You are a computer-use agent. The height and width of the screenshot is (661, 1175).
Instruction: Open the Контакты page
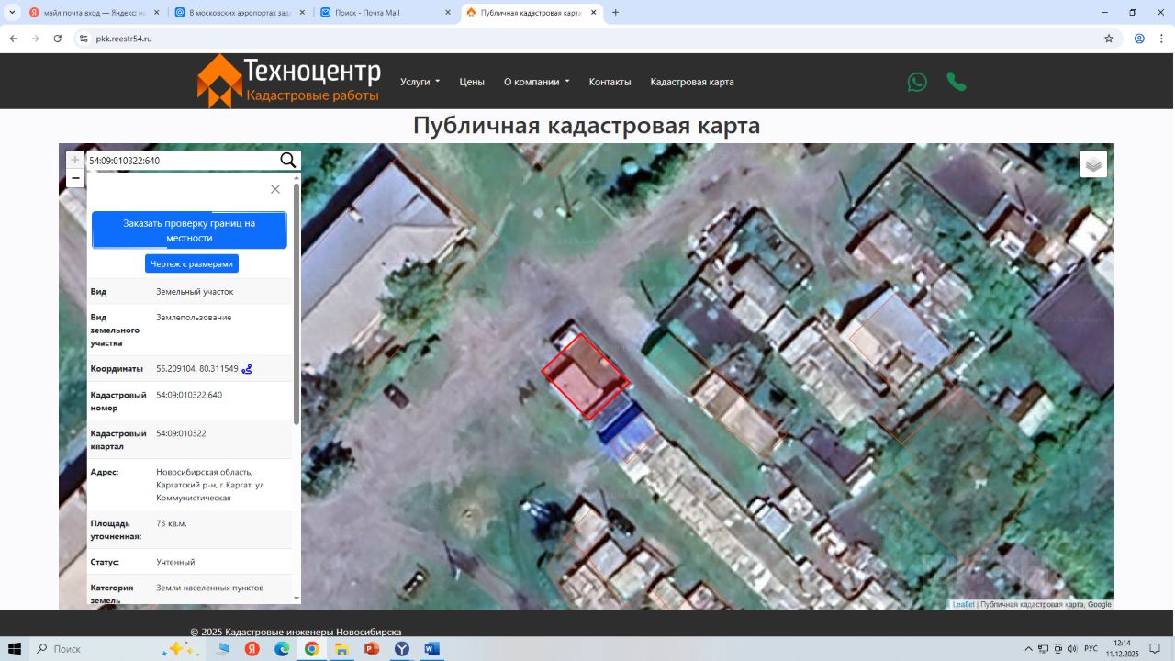click(x=610, y=82)
